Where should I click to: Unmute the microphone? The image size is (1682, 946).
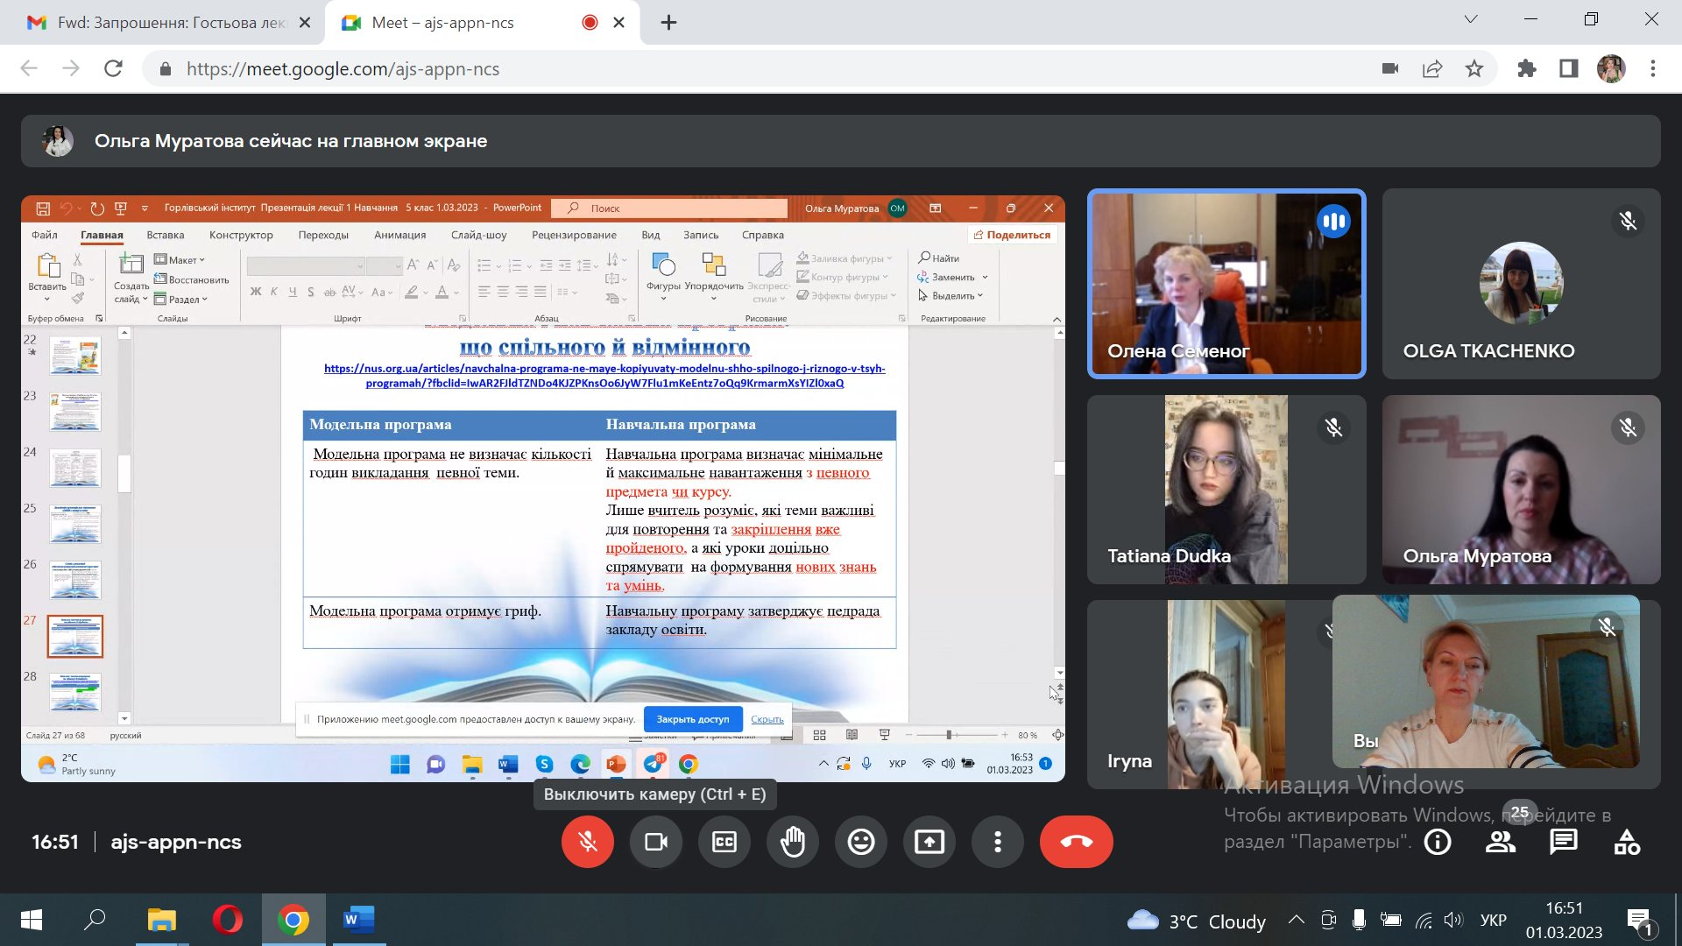(x=588, y=842)
